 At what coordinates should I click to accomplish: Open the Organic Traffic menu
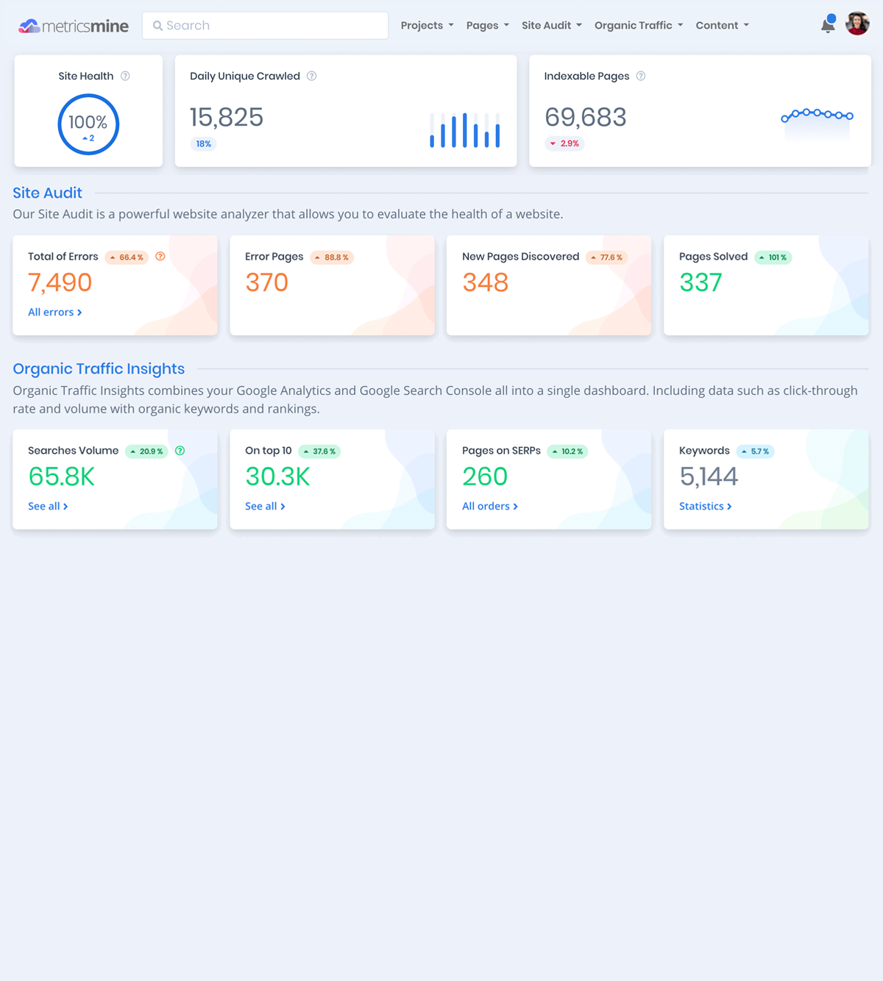tap(638, 26)
